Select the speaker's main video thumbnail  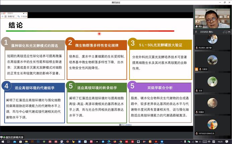click(212, 18)
